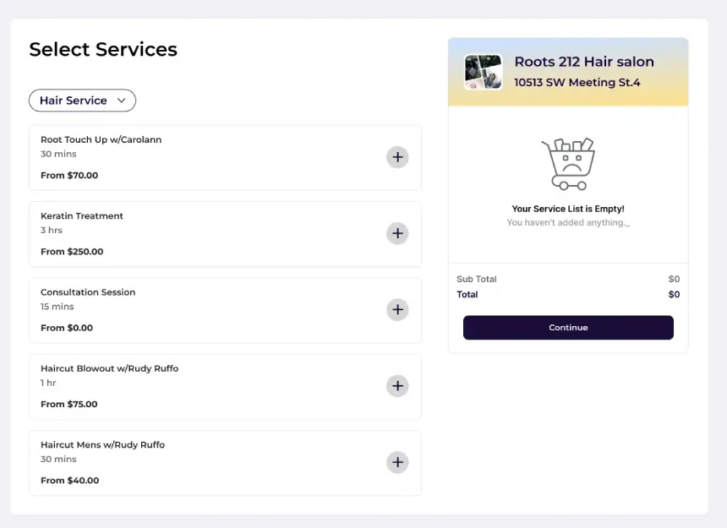Click the Roots 212 salon thumbnail image
The width and height of the screenshot is (727, 528).
coord(484,72)
